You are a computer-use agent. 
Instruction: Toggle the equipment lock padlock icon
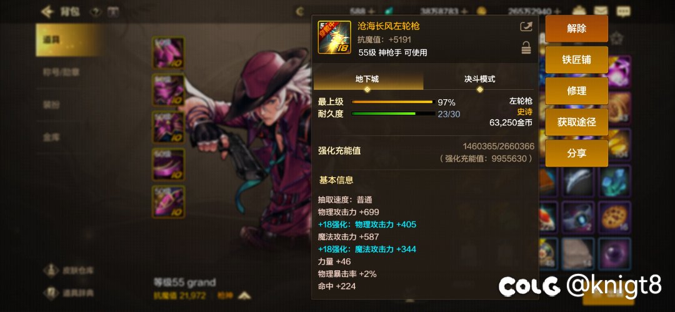tap(526, 47)
